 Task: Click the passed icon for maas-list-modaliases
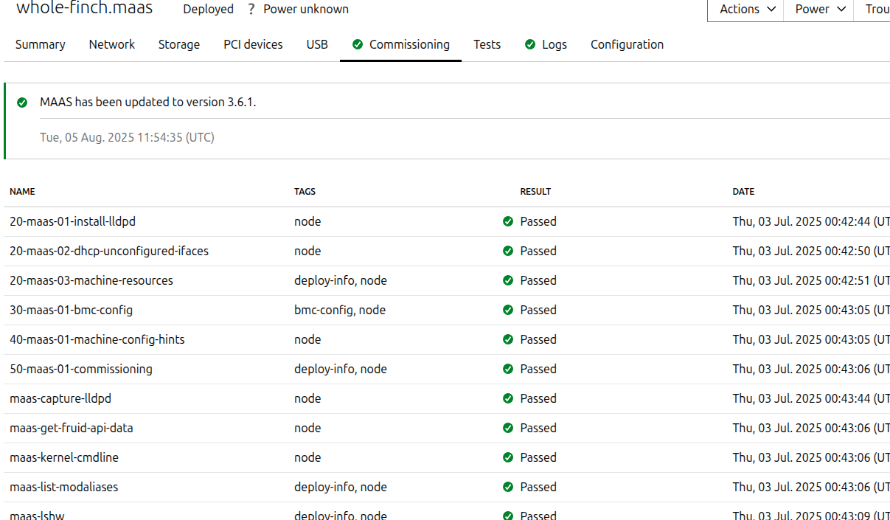tap(508, 487)
